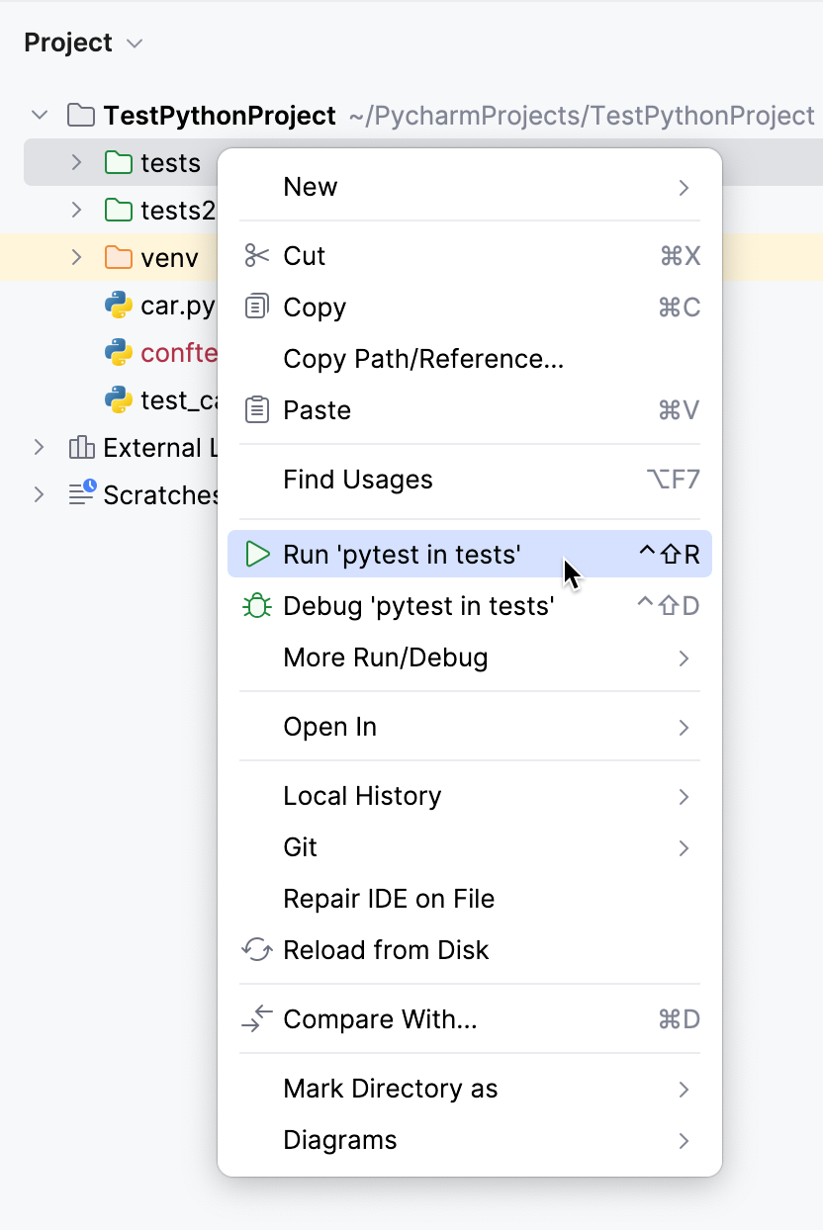
Task: Click the Reload from Disk circular arrows icon
Action: [256, 949]
